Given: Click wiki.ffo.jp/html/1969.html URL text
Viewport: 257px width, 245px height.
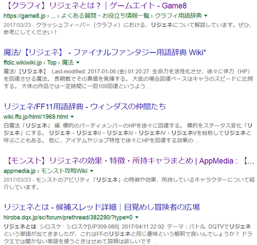Looking at the screenshot, I should click(36, 117).
